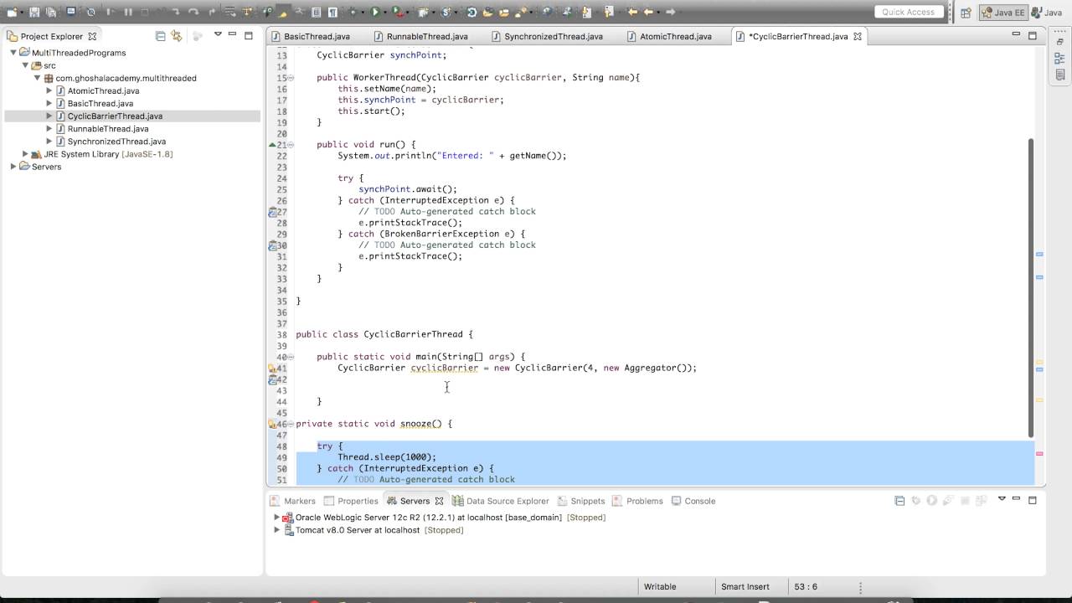Viewport: 1072px width, 603px height.
Task: Fold the main method at line 40
Action: [x=291, y=357]
